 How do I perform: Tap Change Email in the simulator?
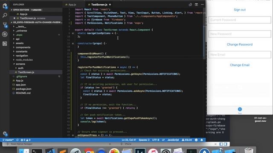coord(240,65)
